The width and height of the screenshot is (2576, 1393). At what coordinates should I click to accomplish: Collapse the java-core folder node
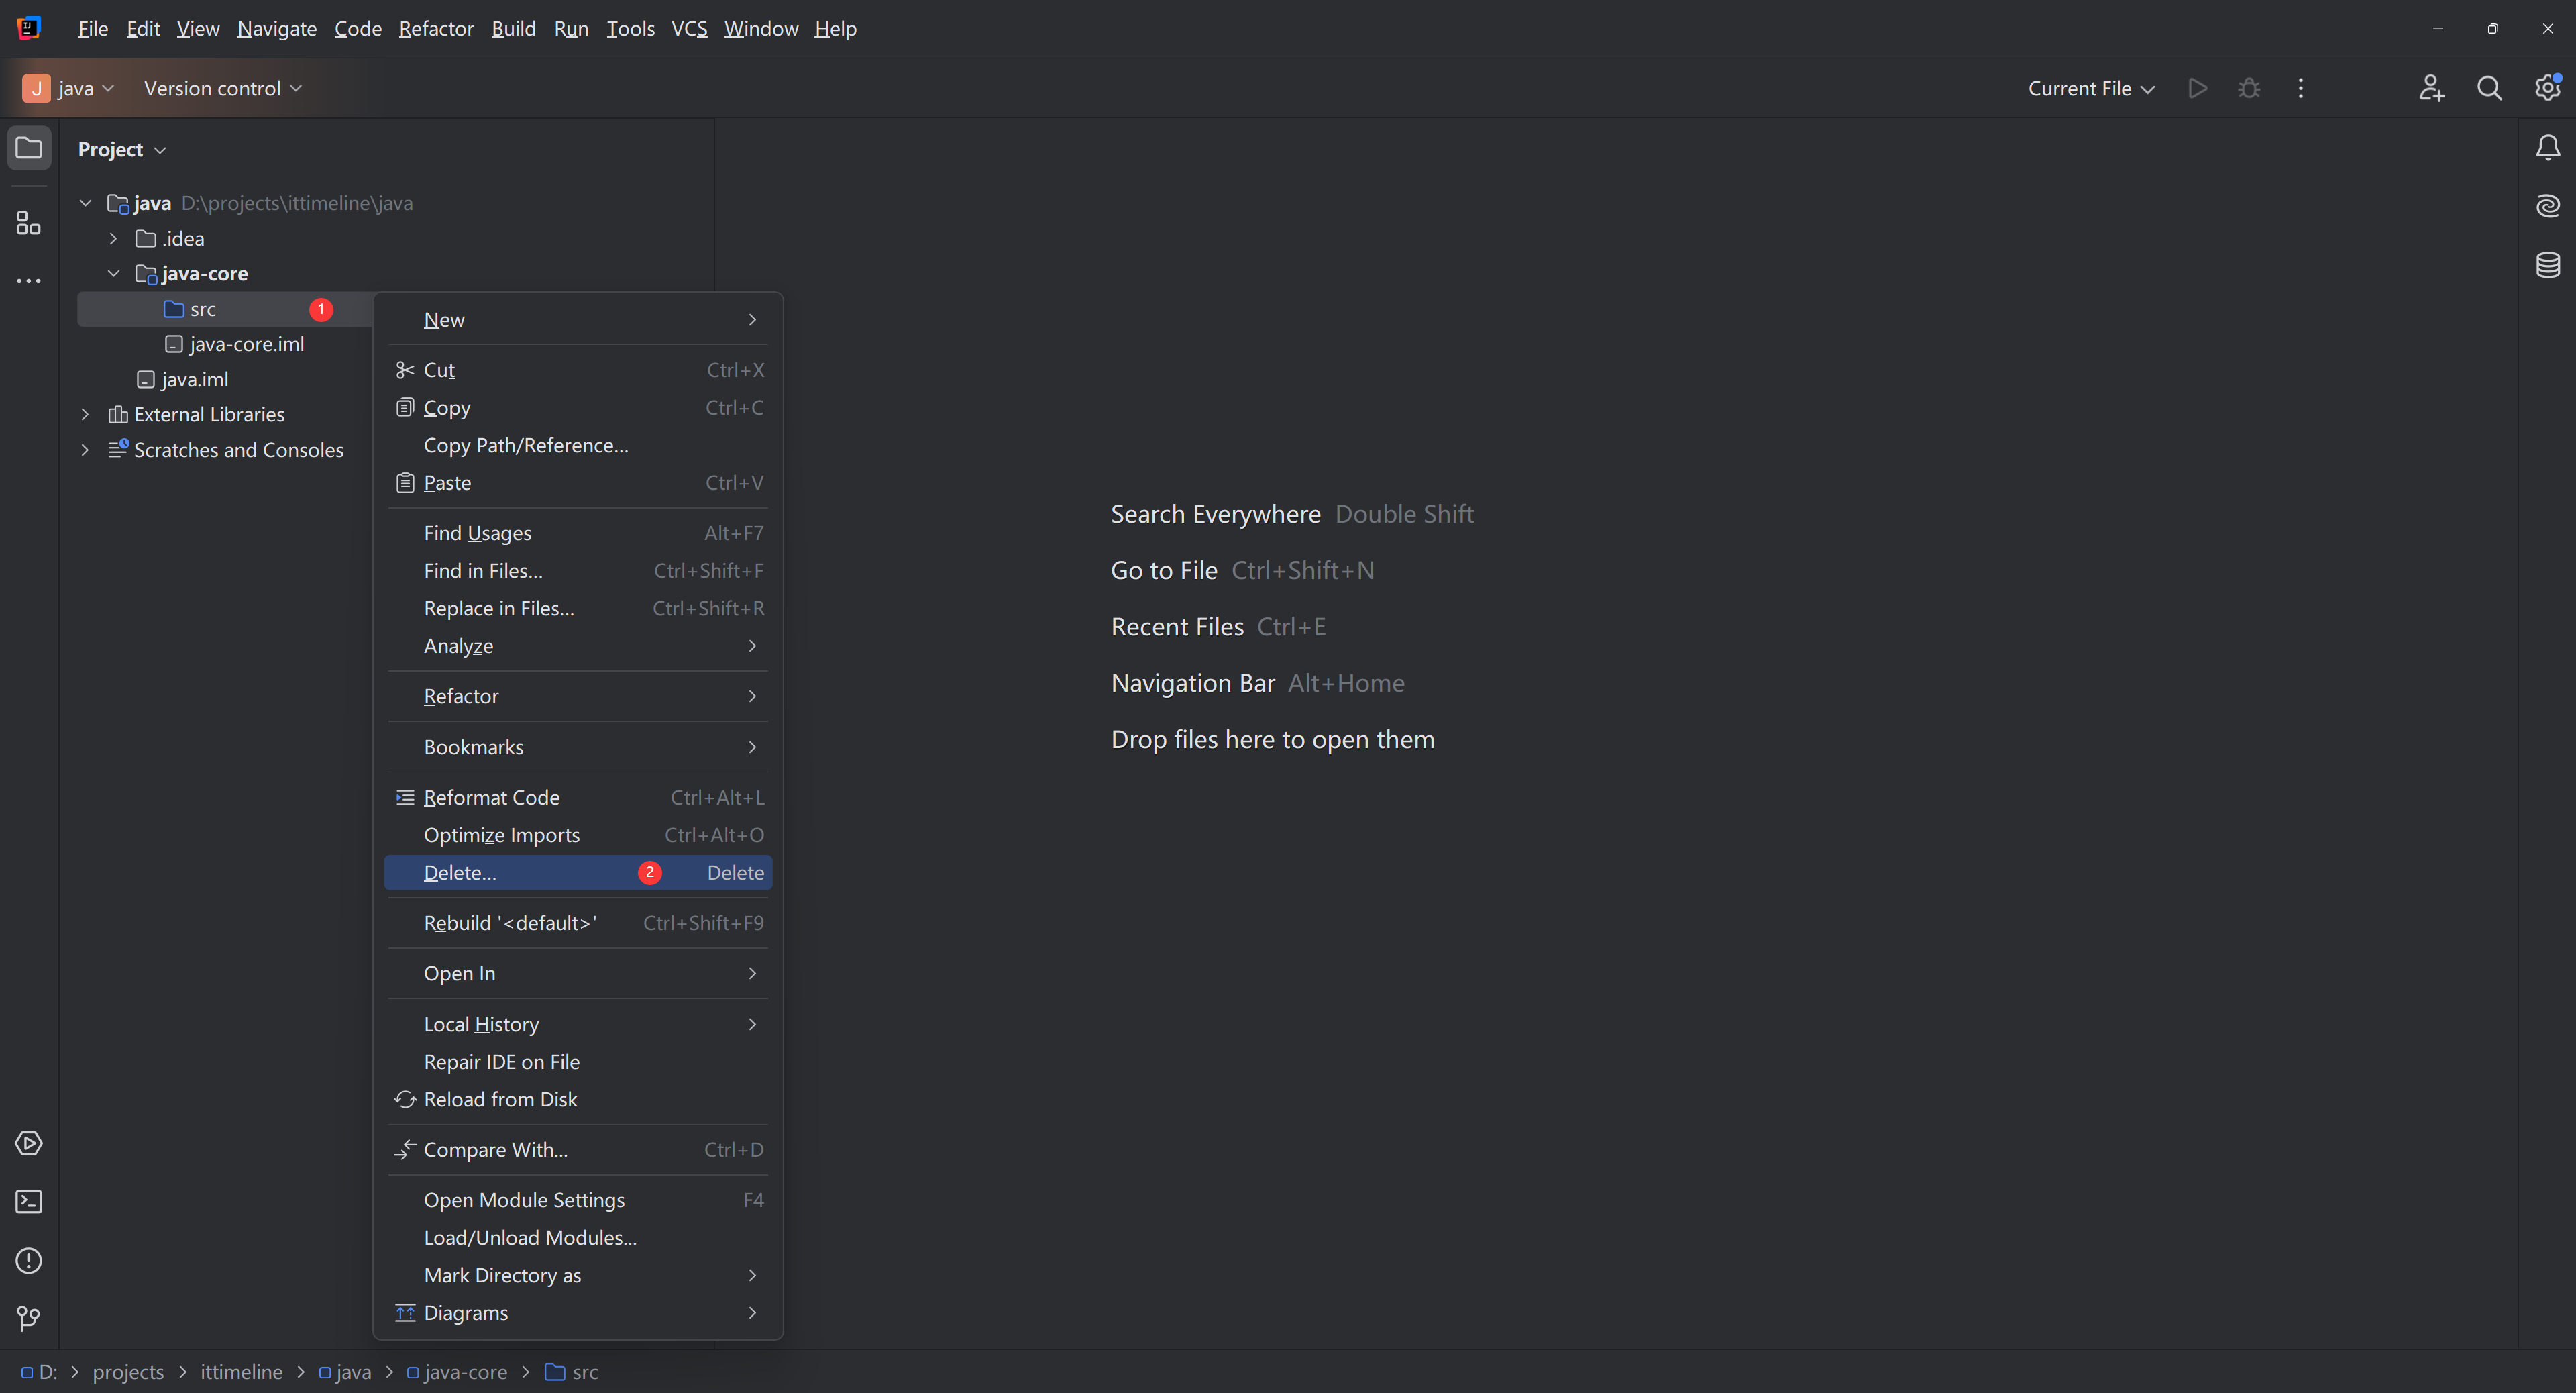pos(113,273)
